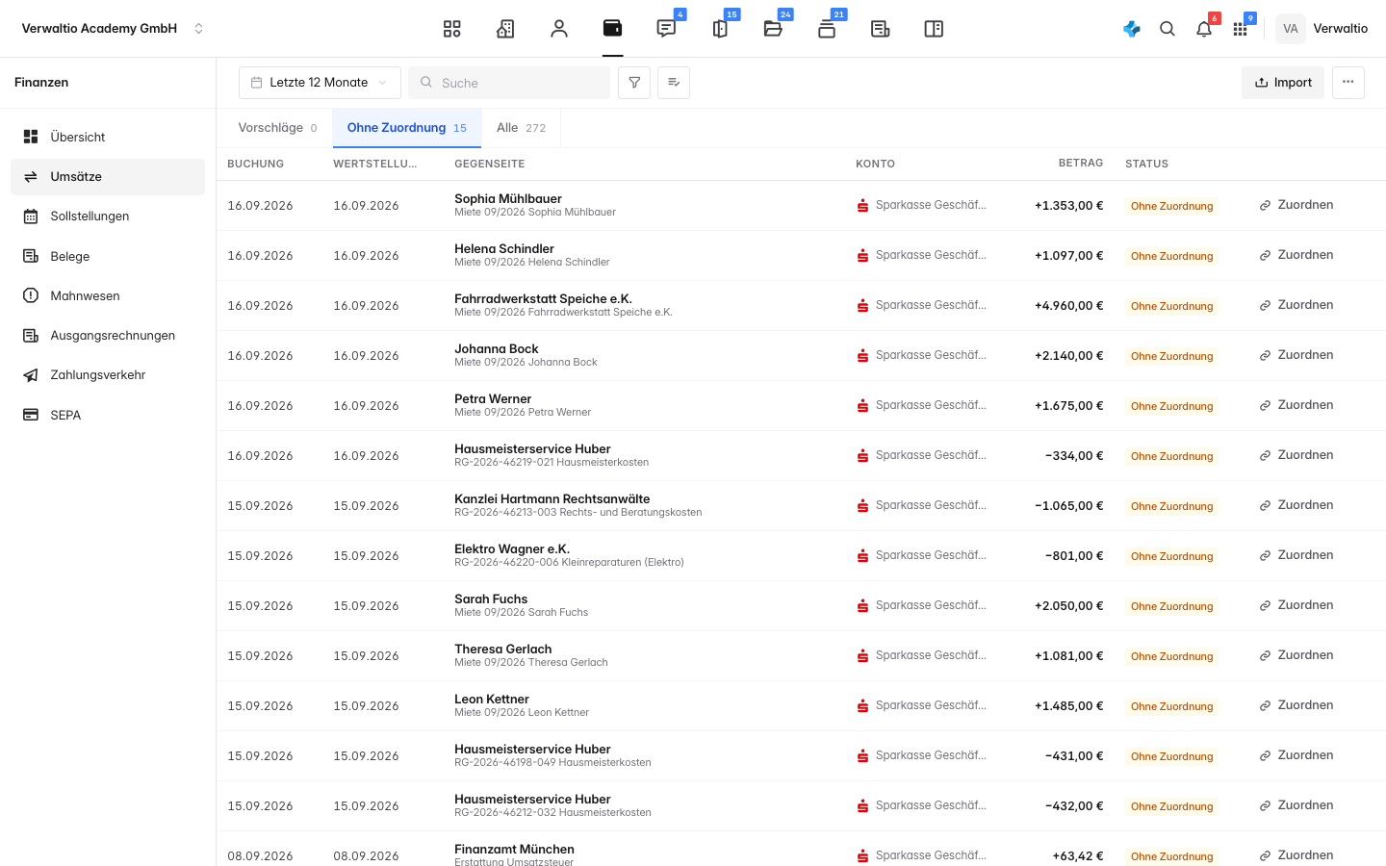Open the person contacts icon in top navigation

point(559,29)
